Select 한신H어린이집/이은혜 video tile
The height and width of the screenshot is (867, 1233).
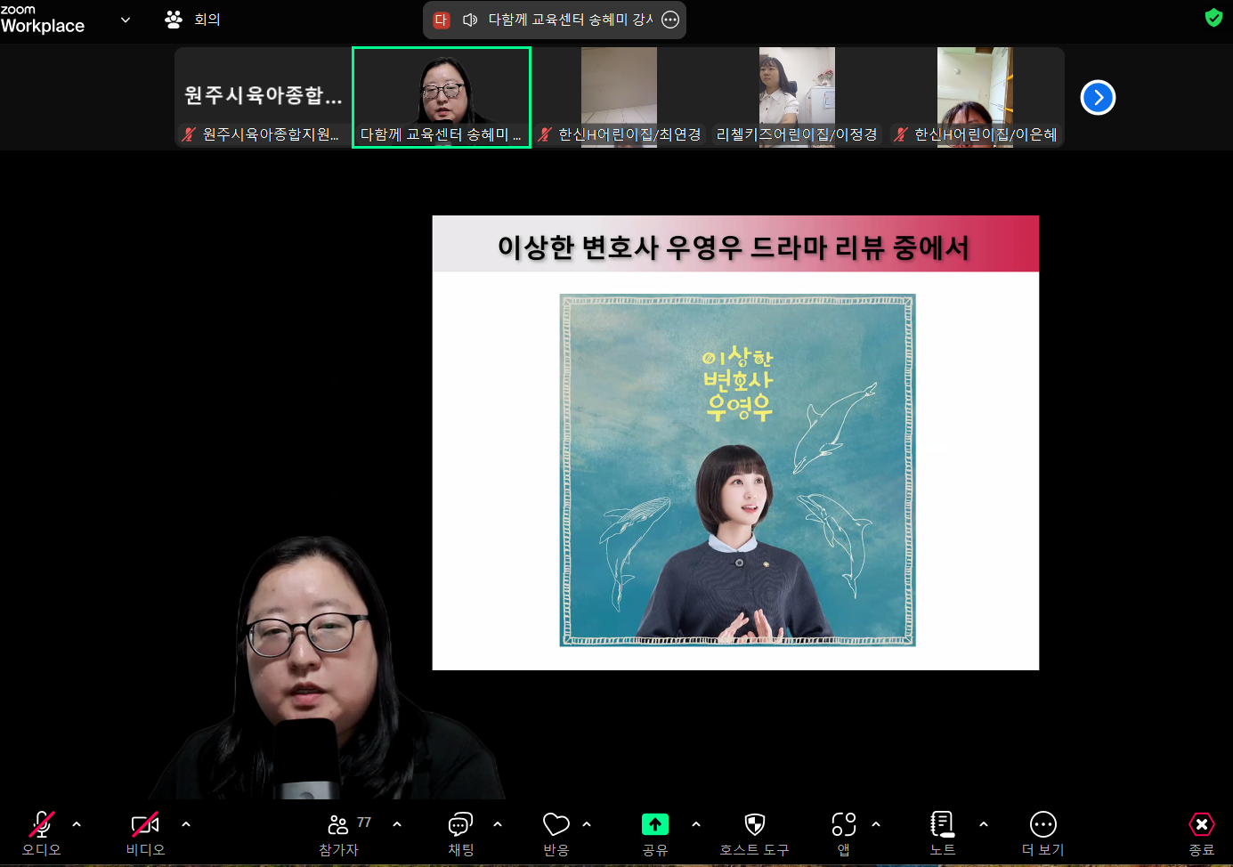coord(975,98)
